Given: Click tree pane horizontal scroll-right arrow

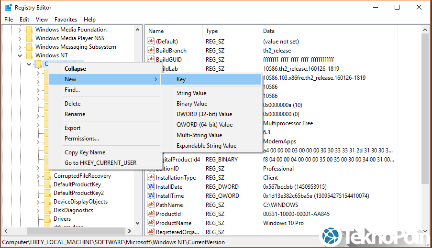Looking at the screenshot, I should pos(130,231).
